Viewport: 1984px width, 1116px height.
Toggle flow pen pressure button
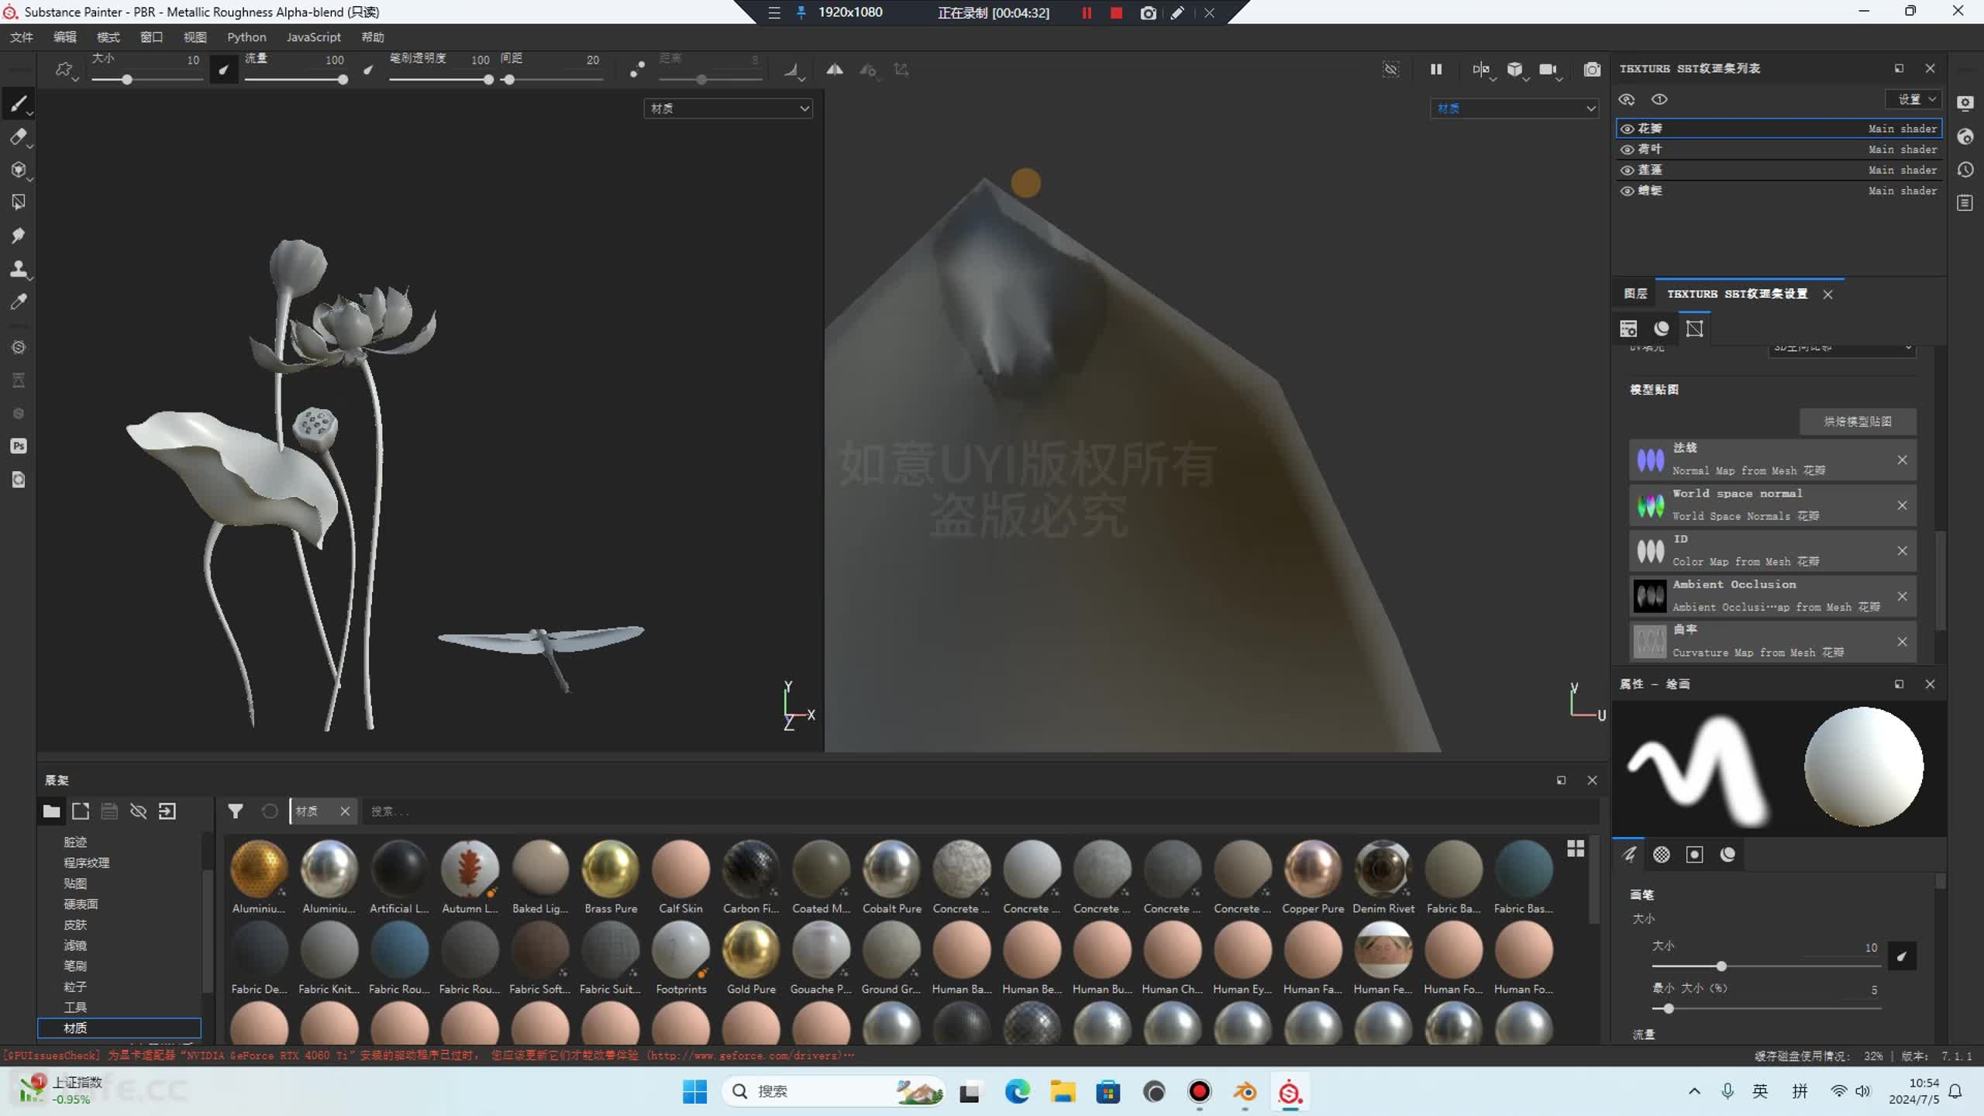click(369, 71)
